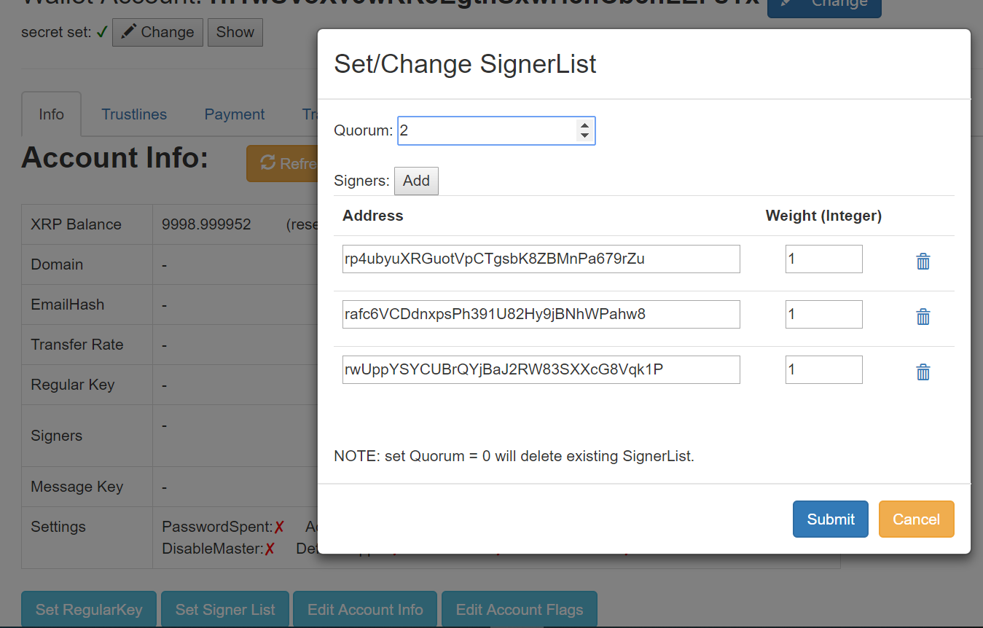
Task: Cancel the Set/Change SignerList dialog
Action: point(916,519)
